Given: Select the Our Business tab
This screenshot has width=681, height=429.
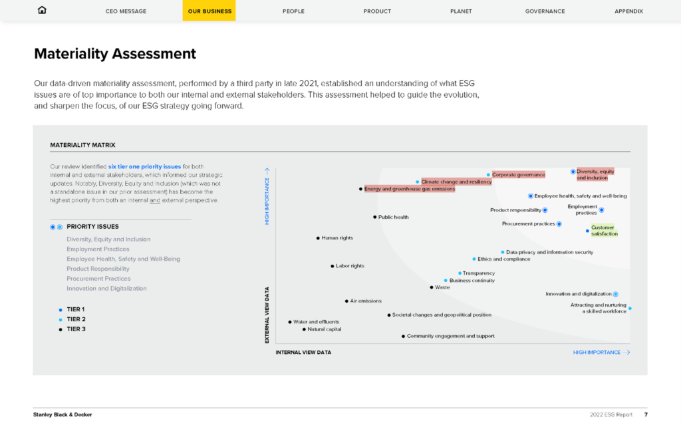Looking at the screenshot, I should (x=209, y=11).
